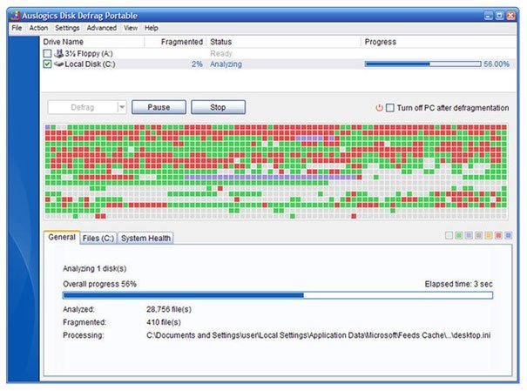Click the 56.00% progress value
This screenshot has height=391, width=527.
497,64
